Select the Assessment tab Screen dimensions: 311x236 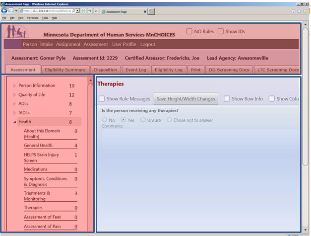click(x=23, y=70)
